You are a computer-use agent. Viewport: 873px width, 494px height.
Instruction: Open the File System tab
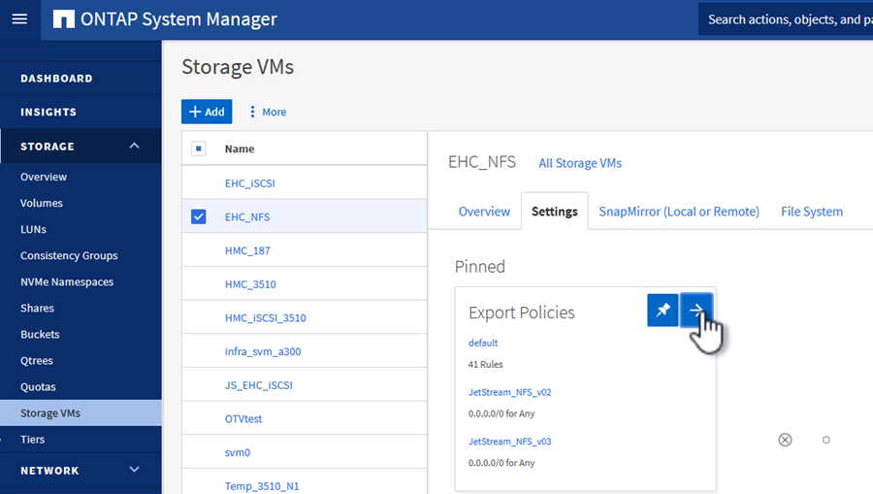pos(811,212)
